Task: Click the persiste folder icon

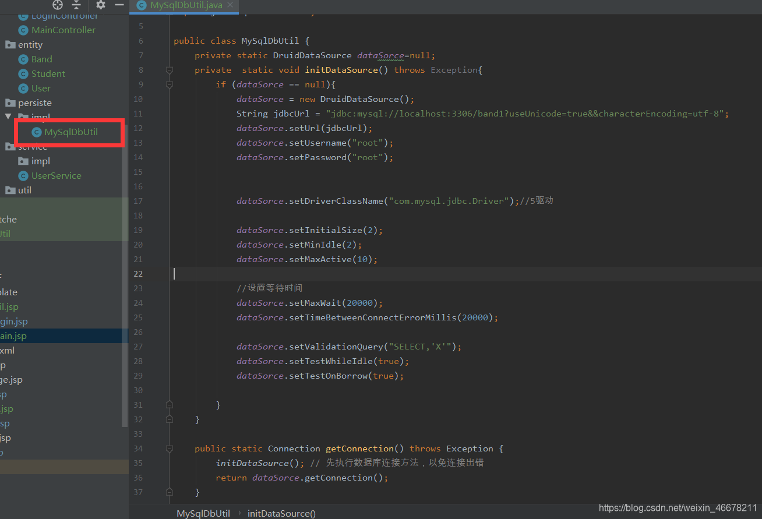Action: coord(10,103)
